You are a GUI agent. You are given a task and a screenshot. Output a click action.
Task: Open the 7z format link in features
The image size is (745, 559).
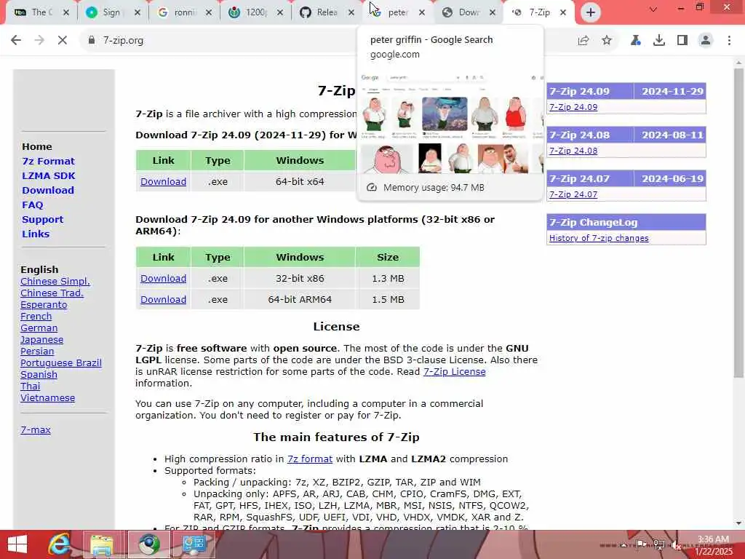(x=310, y=459)
